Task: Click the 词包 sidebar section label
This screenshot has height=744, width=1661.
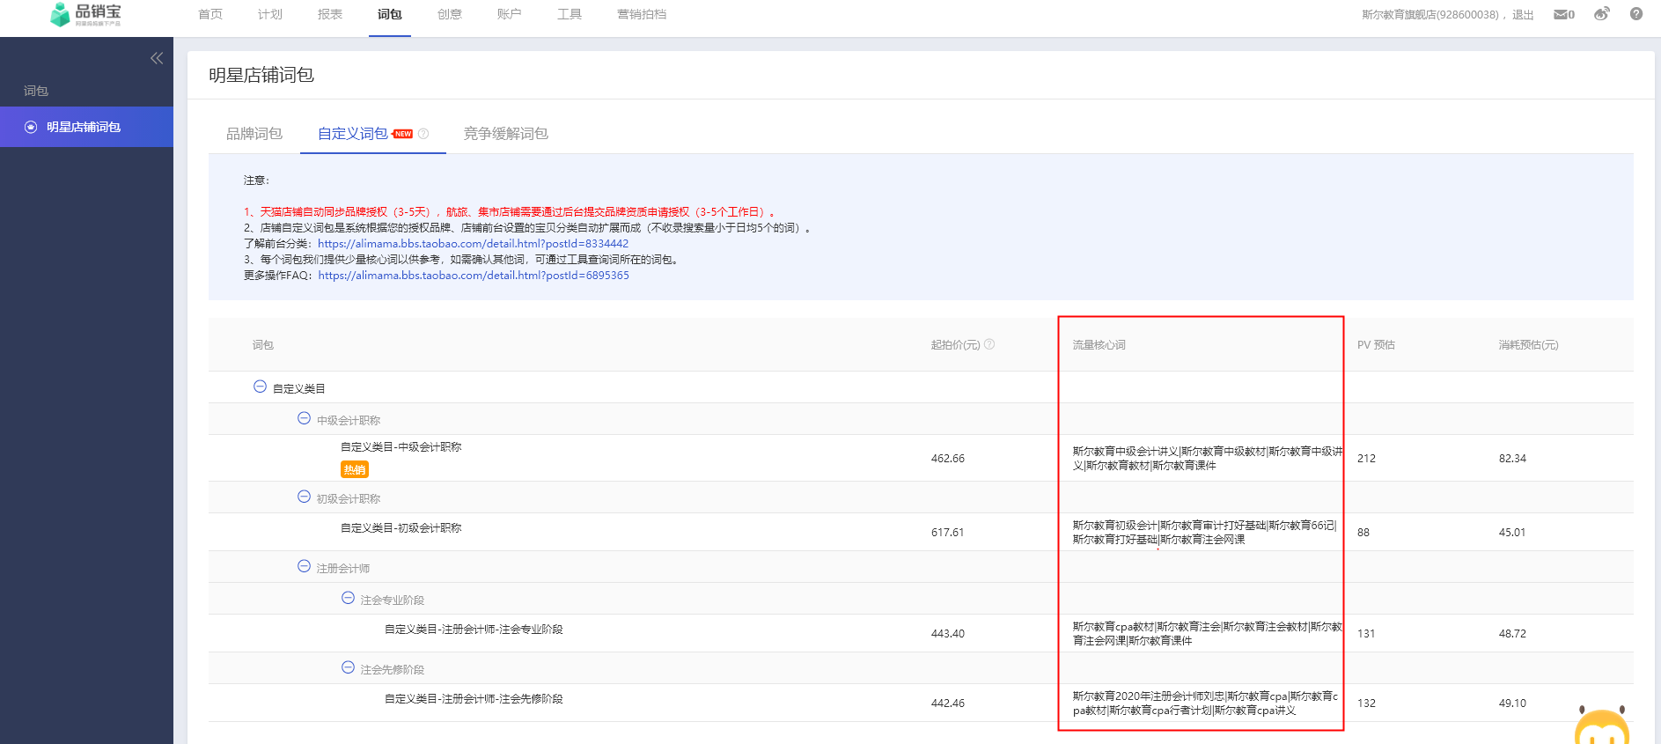Action: coord(36,91)
